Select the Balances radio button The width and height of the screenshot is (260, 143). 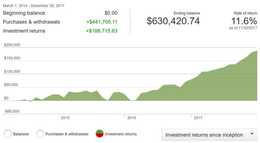point(8,134)
